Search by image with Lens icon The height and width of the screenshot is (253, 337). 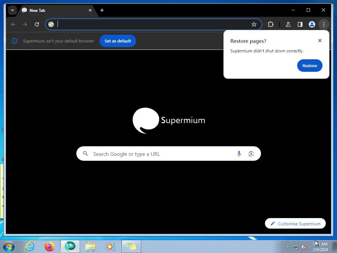point(251,154)
